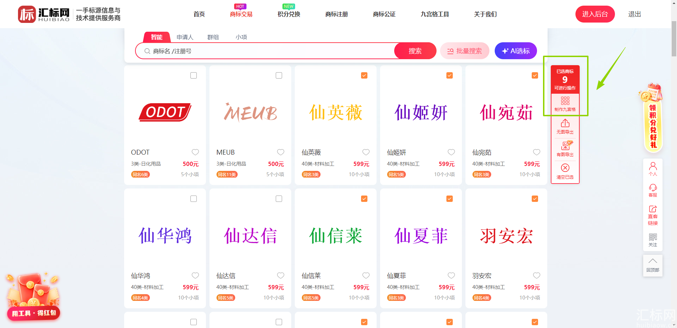677x328 pixels.
Task: Favorite the 羽安宏 trademark heart icon
Action: point(537,276)
